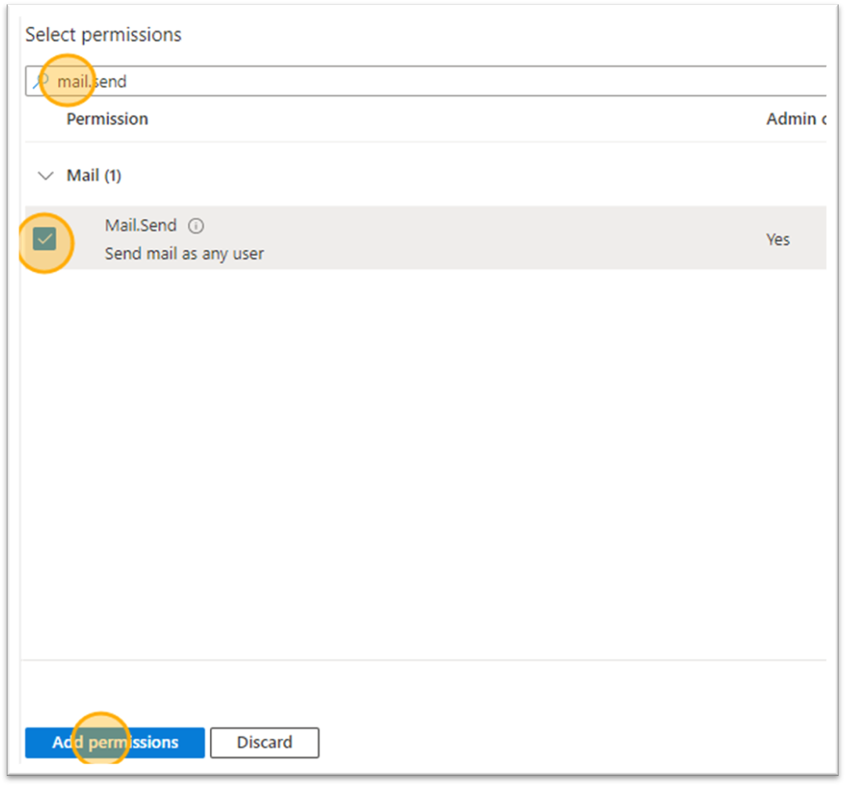Click the Permission column header
Image resolution: width=847 pixels, height=786 pixels.
coord(107,119)
